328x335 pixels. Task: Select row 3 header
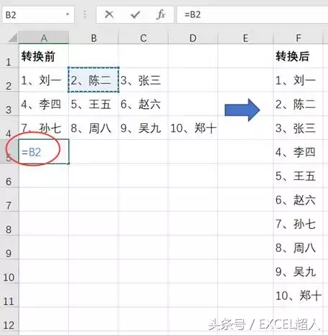tap(9, 104)
